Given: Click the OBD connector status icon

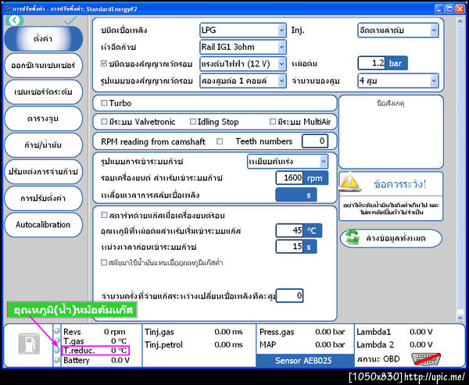Looking at the screenshot, I should tap(426, 358).
